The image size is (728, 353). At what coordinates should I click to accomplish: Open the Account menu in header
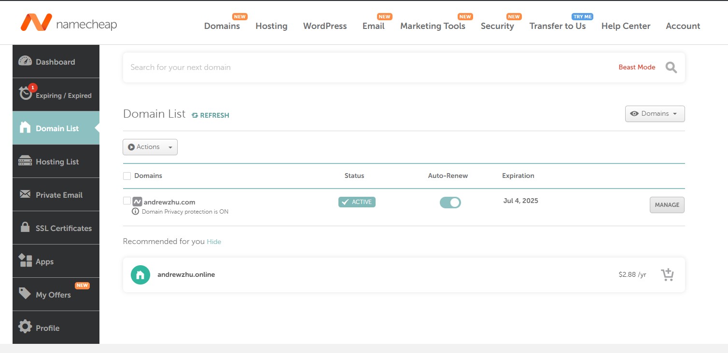683,26
